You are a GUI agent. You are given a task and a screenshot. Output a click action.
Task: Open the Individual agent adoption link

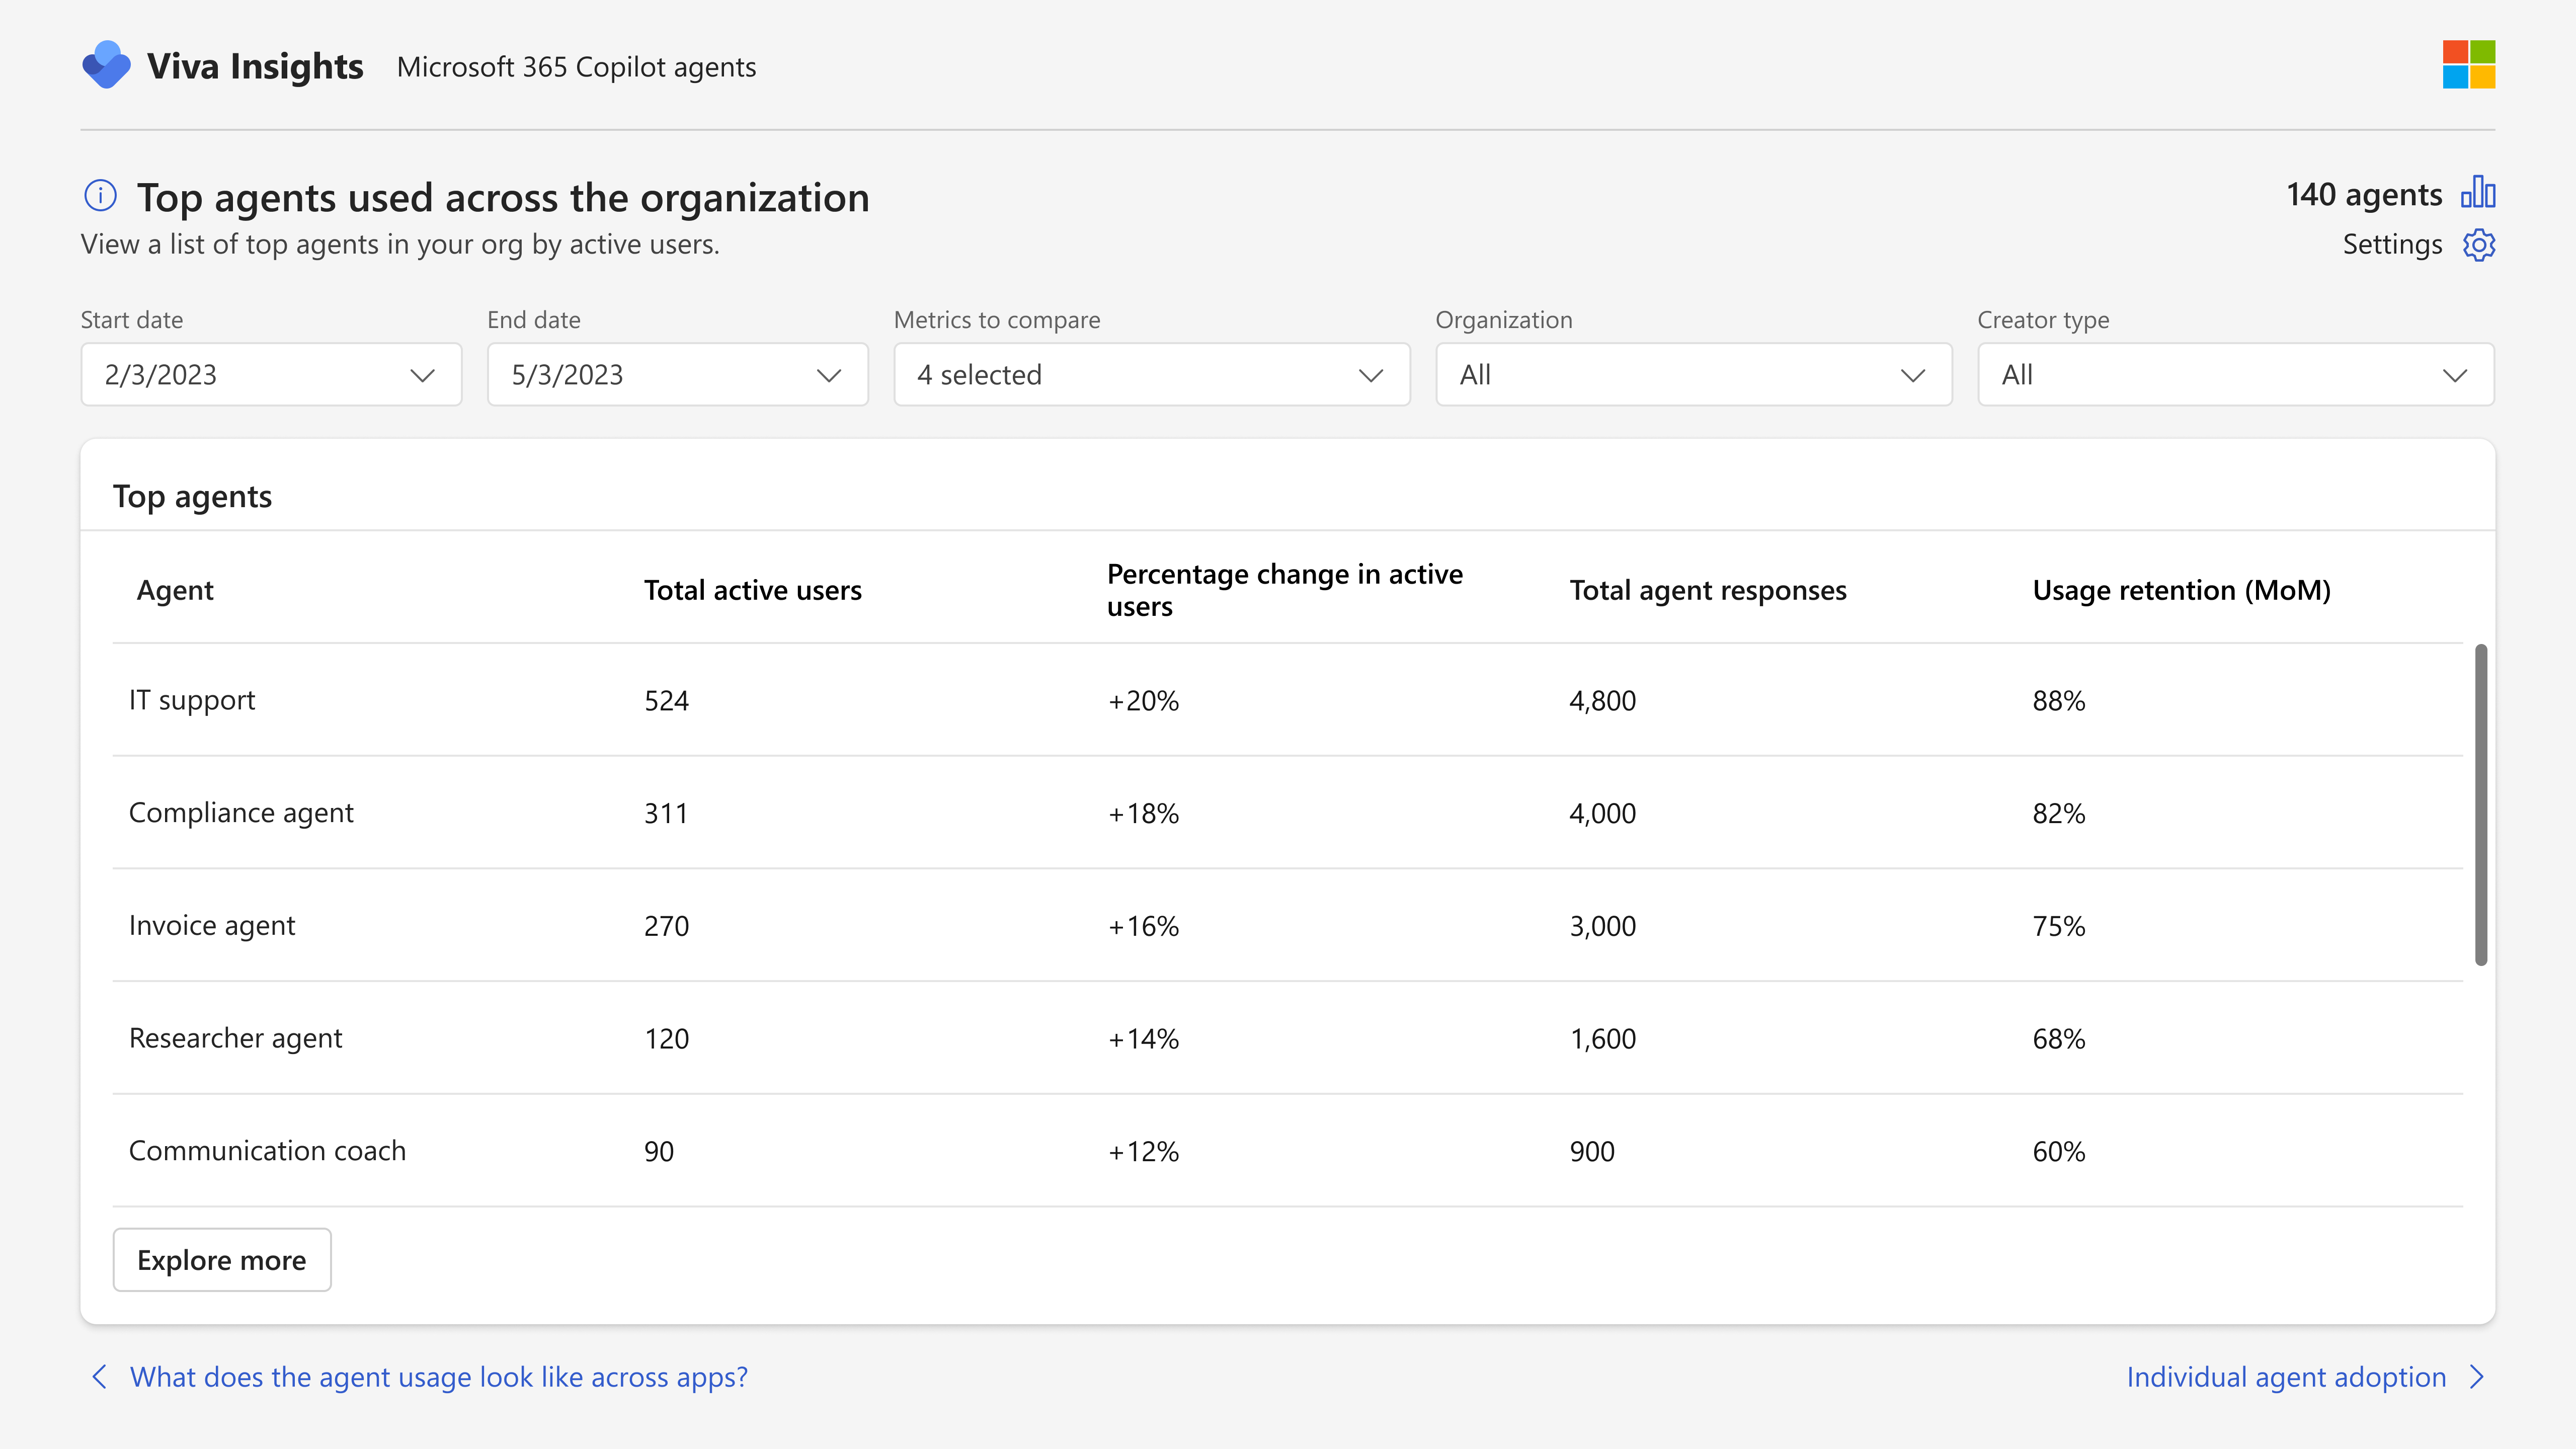2286,1377
